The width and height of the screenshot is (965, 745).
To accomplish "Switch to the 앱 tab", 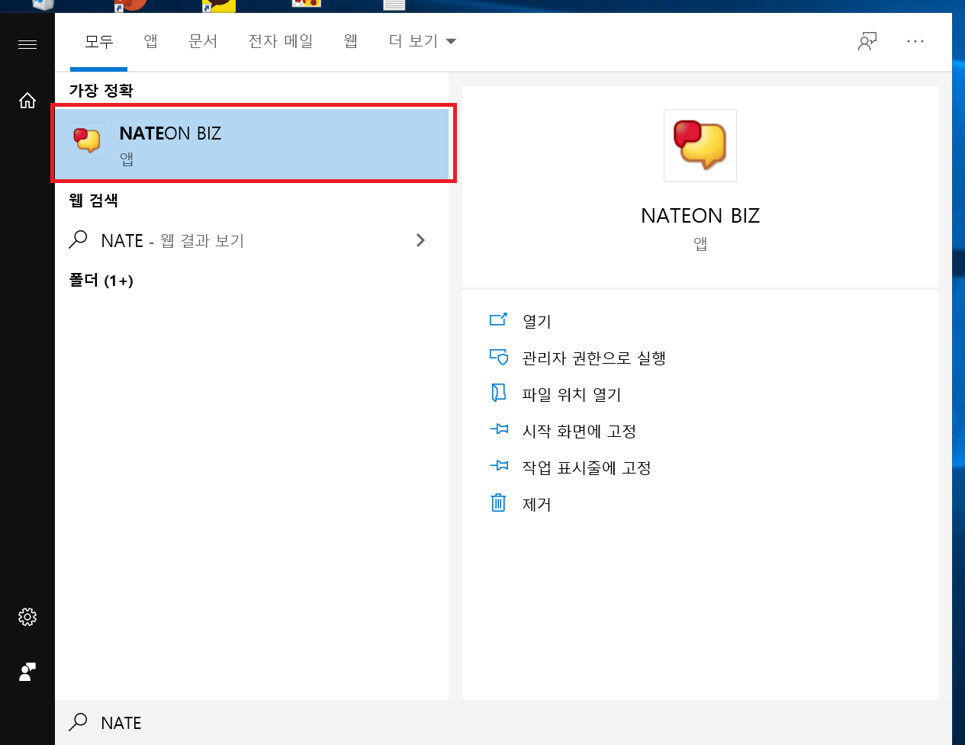I will click(151, 41).
